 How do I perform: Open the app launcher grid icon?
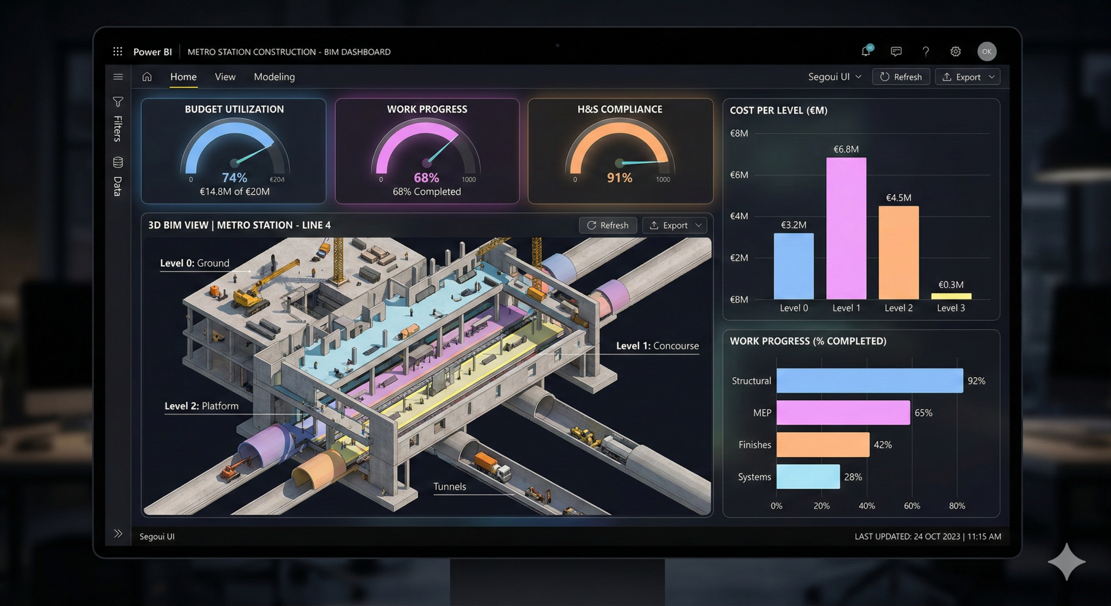(118, 52)
